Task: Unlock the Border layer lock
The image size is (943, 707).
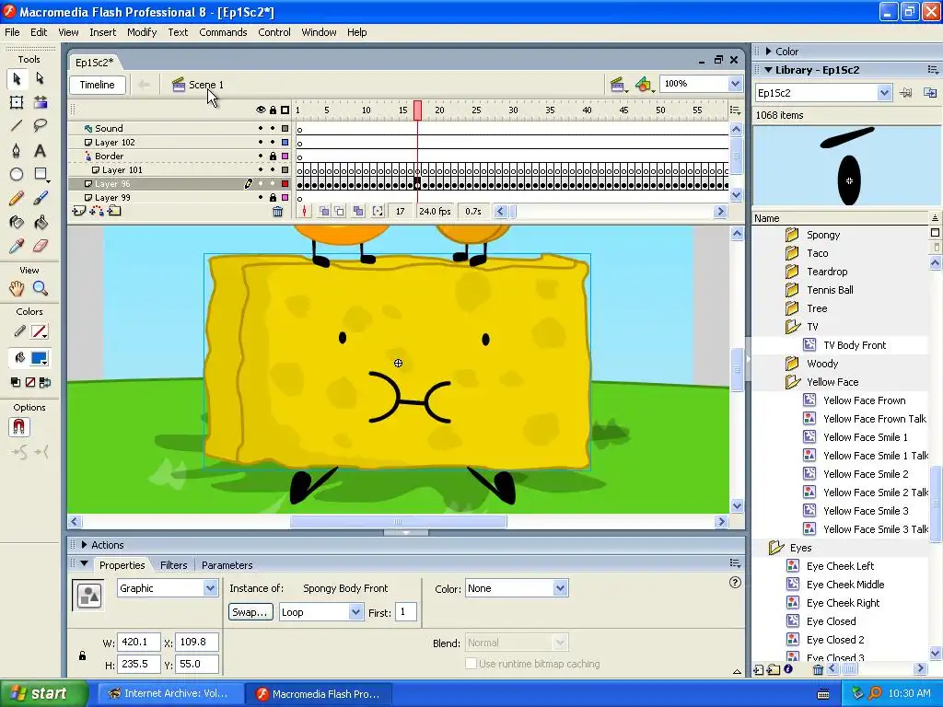Action: (x=273, y=156)
